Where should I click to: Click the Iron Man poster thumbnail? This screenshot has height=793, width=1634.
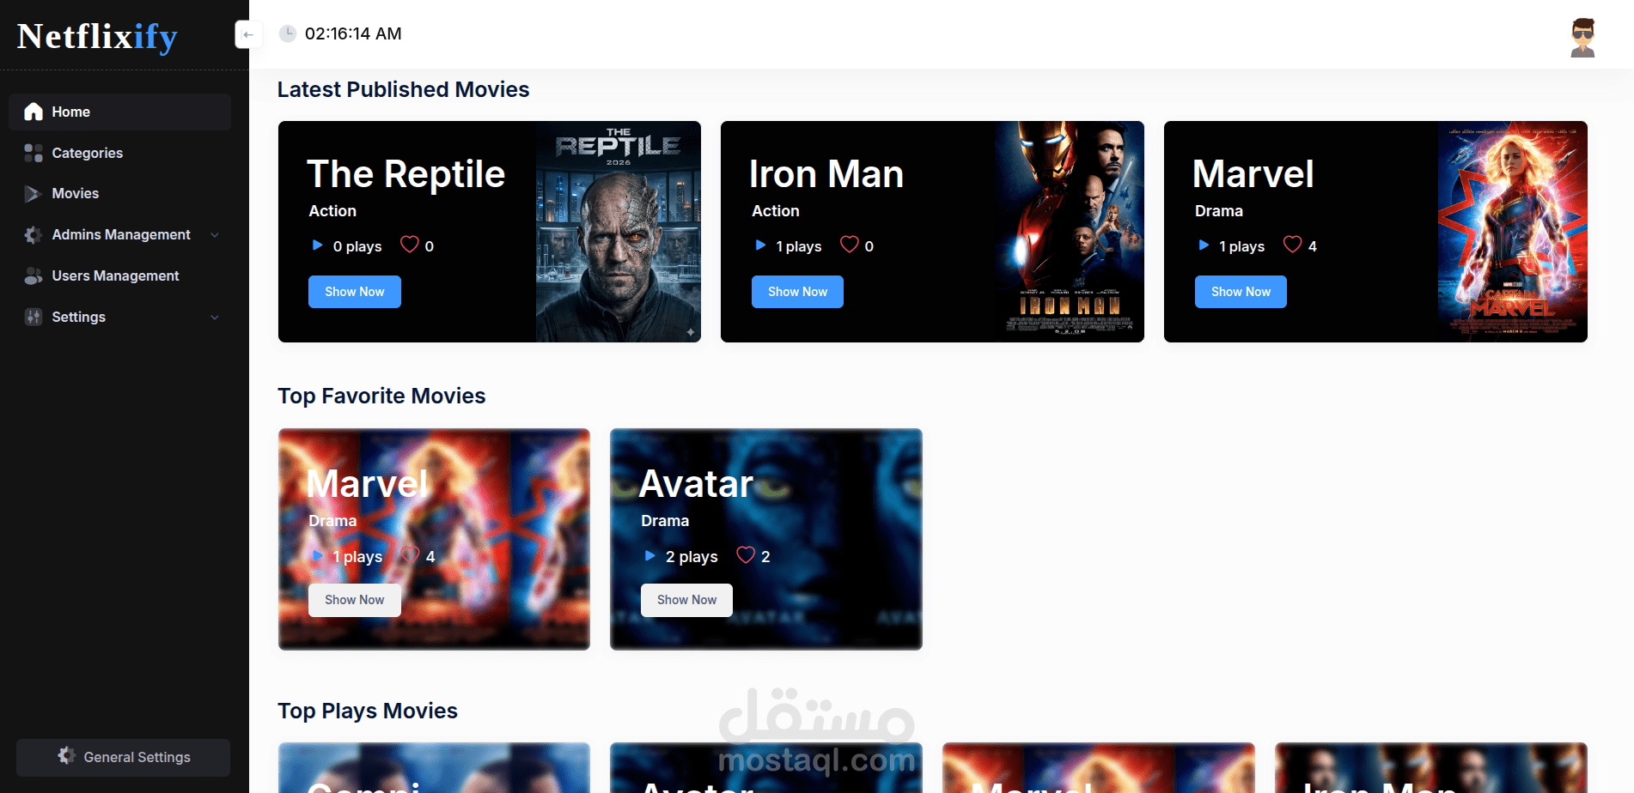[1070, 232]
